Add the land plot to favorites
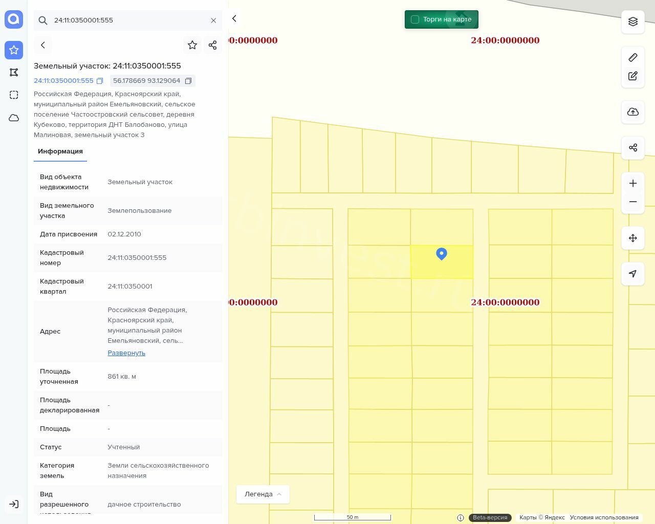This screenshot has height=524, width=655. tap(192, 45)
